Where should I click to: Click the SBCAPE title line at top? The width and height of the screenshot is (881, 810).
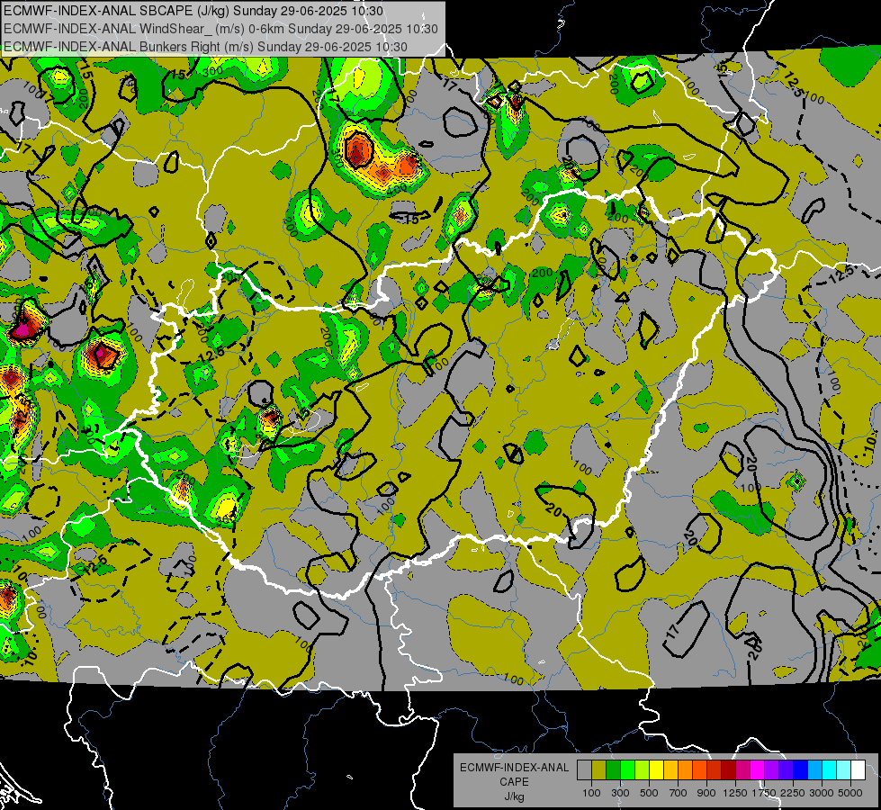(193, 11)
